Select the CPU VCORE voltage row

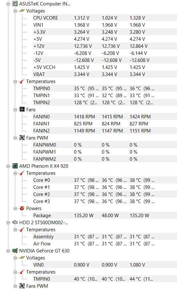tap(105, 18)
